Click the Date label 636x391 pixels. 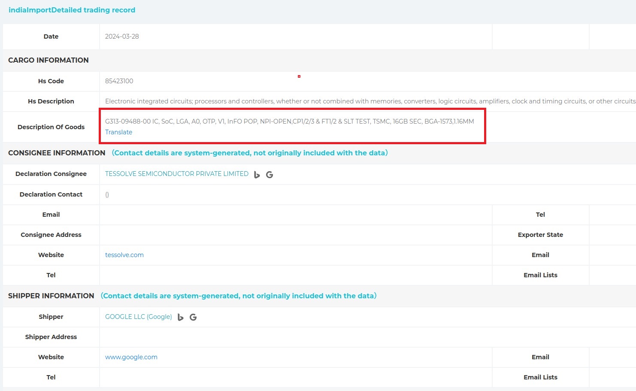point(51,36)
